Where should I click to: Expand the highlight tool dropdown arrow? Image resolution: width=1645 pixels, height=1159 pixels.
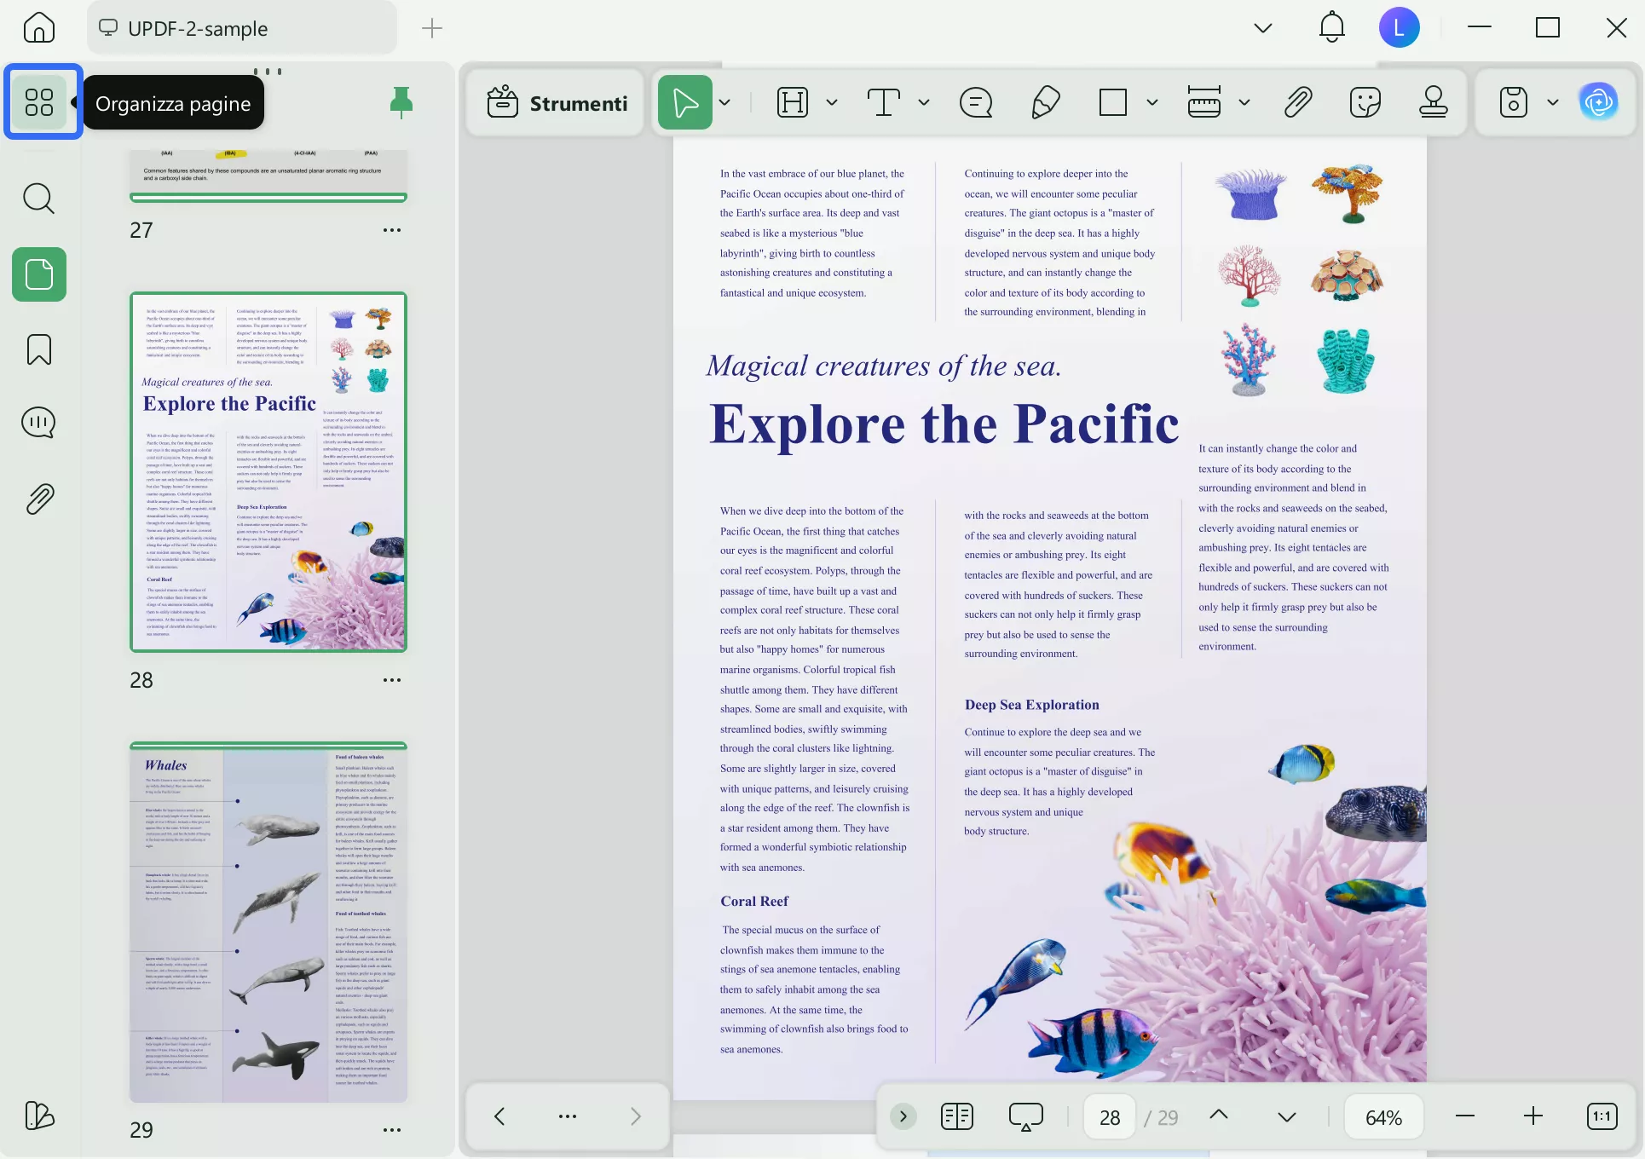[x=832, y=103]
